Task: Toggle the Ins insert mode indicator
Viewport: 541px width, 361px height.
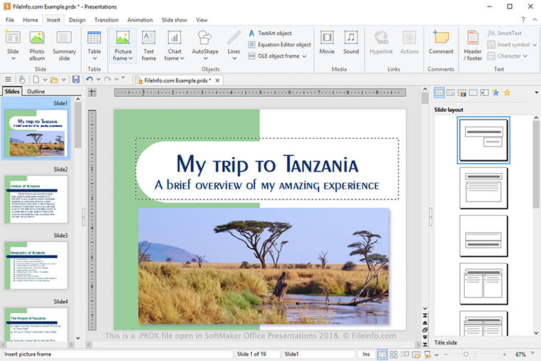Action: [x=366, y=354]
